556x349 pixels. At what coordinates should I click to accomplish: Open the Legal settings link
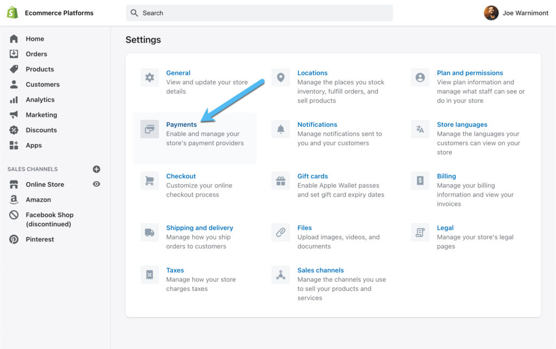[x=445, y=228]
